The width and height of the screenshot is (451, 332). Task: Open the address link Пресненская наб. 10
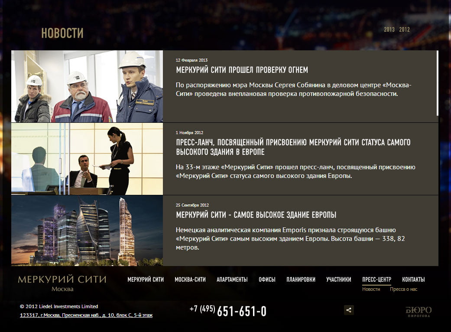tap(86, 315)
